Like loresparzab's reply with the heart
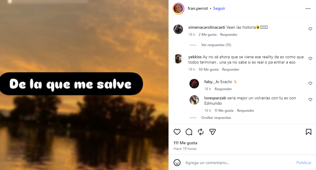 click(x=310, y=100)
